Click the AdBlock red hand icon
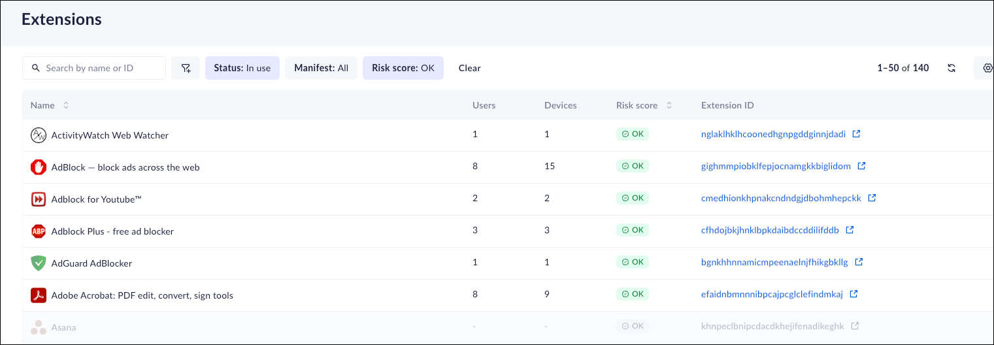This screenshot has width=994, height=345. [x=39, y=167]
